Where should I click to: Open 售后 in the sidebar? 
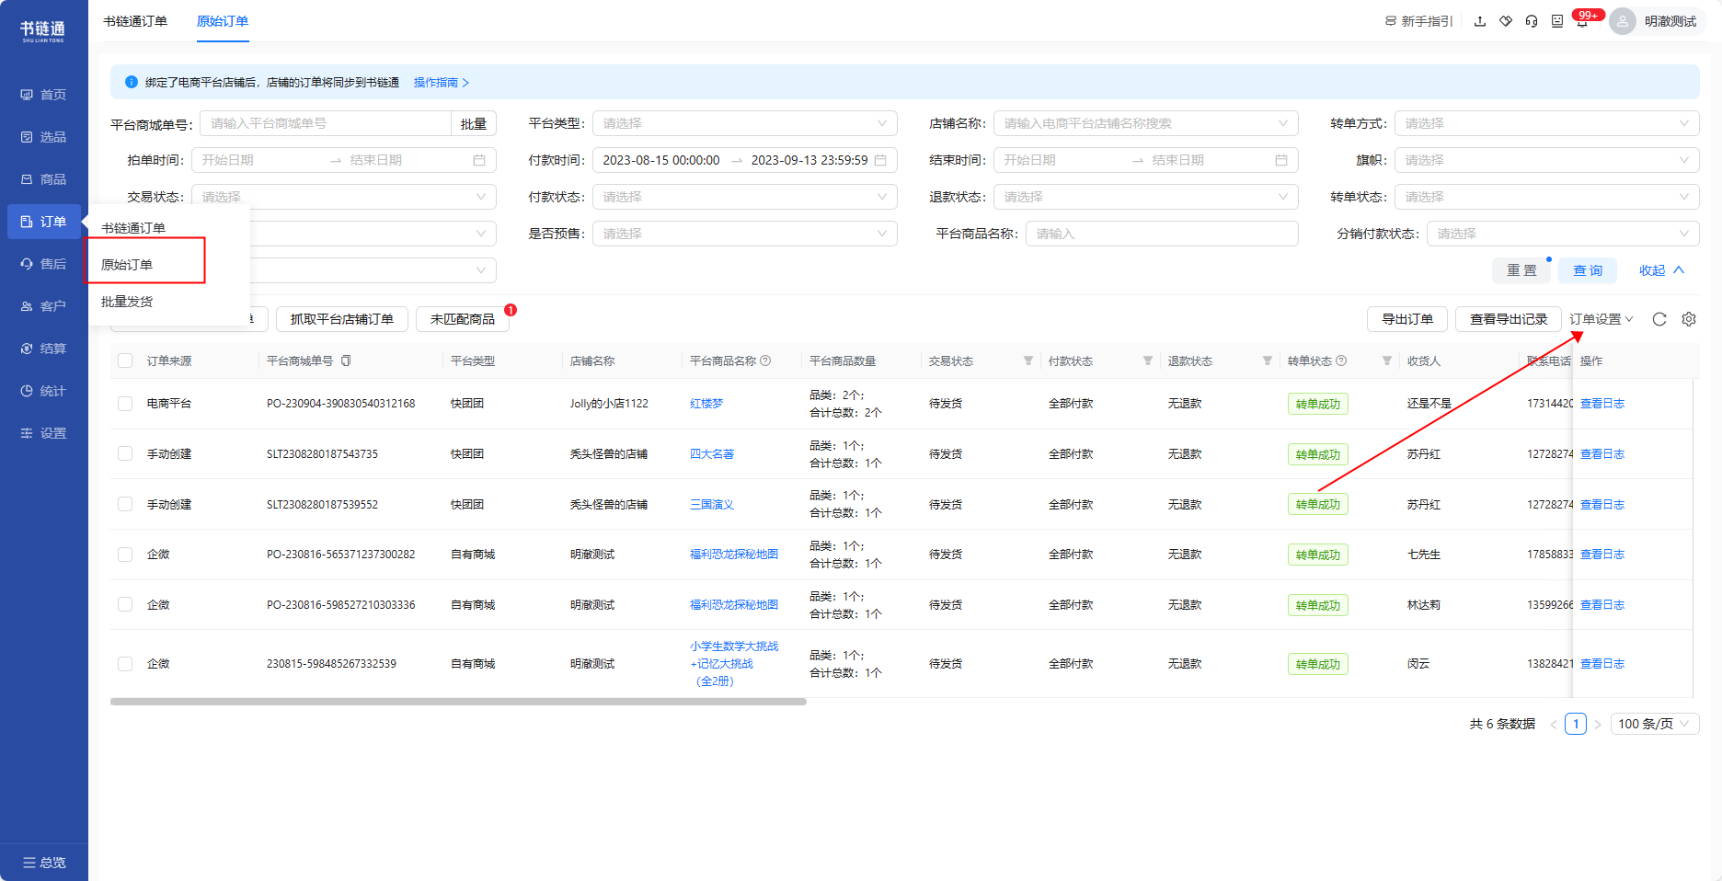click(44, 264)
